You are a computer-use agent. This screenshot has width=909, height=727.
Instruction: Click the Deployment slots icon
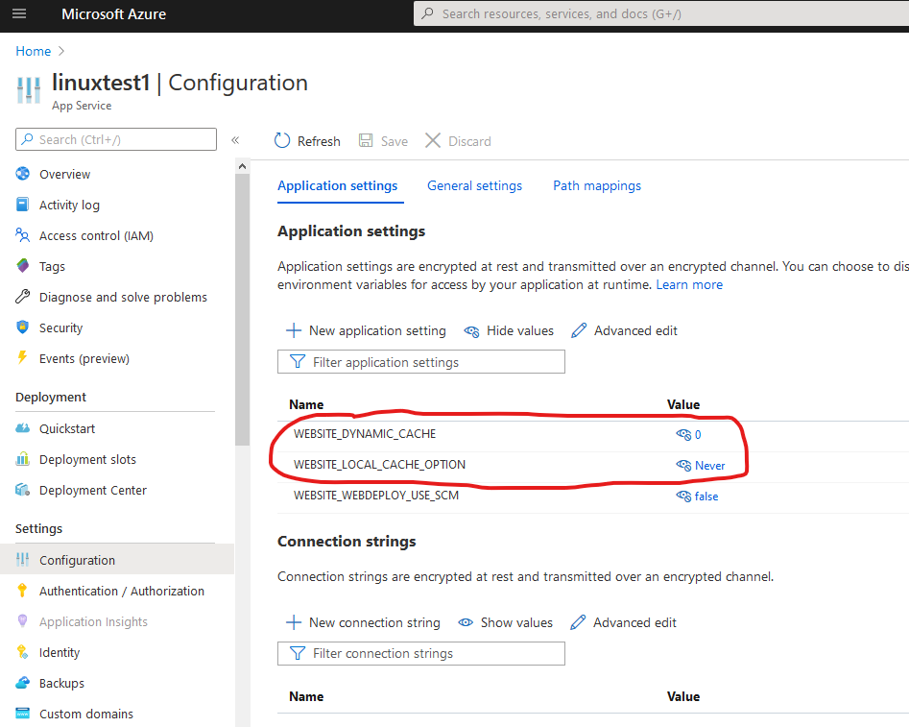[x=23, y=459]
